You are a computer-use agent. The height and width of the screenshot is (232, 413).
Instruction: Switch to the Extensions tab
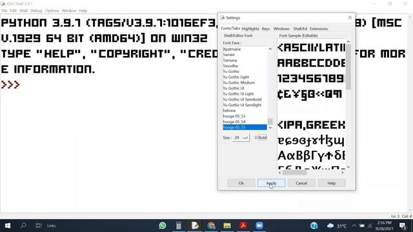coord(319,28)
